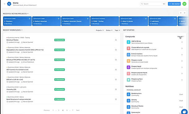Open the Tags filter dropdown
This screenshot has width=189, height=114.
[x=118, y=30]
